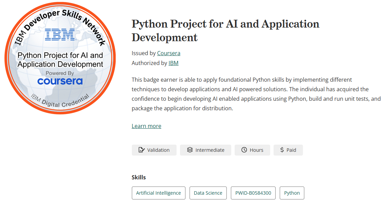Click the badge title heading text
The image size is (389, 210).
point(225,31)
